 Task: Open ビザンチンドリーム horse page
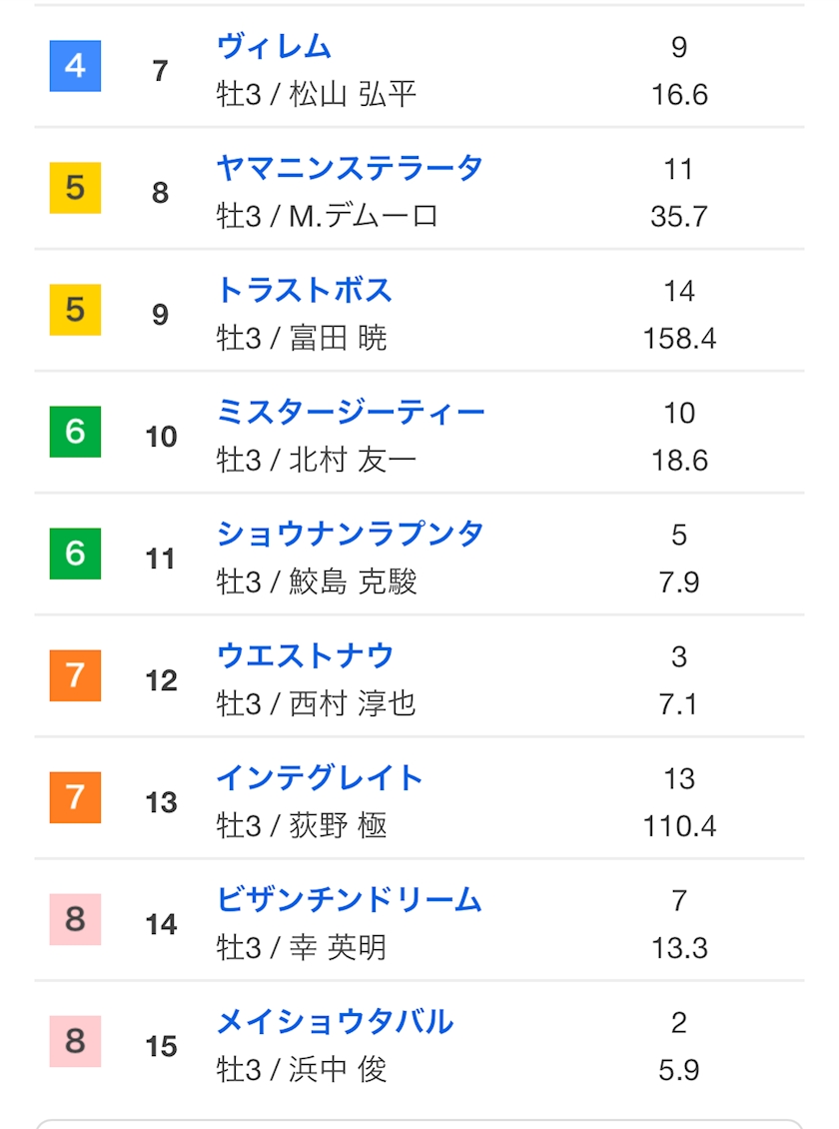pyautogui.click(x=350, y=899)
